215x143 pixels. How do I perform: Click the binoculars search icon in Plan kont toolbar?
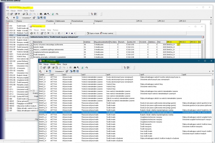pyautogui.click(x=45, y=14)
